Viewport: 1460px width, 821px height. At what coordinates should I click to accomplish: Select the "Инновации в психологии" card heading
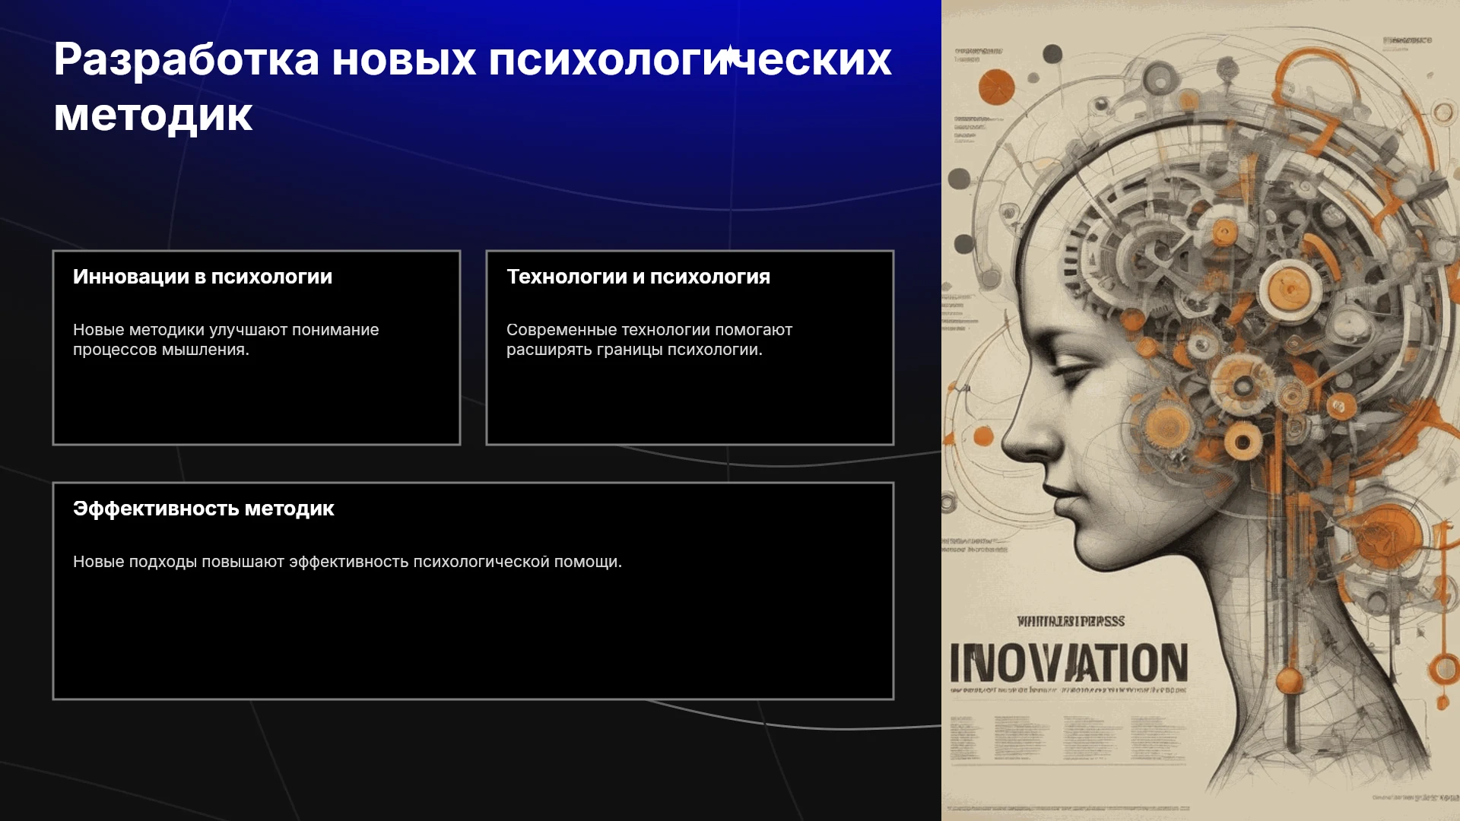click(202, 277)
